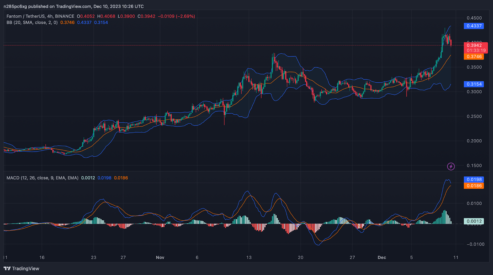
Task: Click the blue 0.4337 upper band price label
Action: (474, 26)
